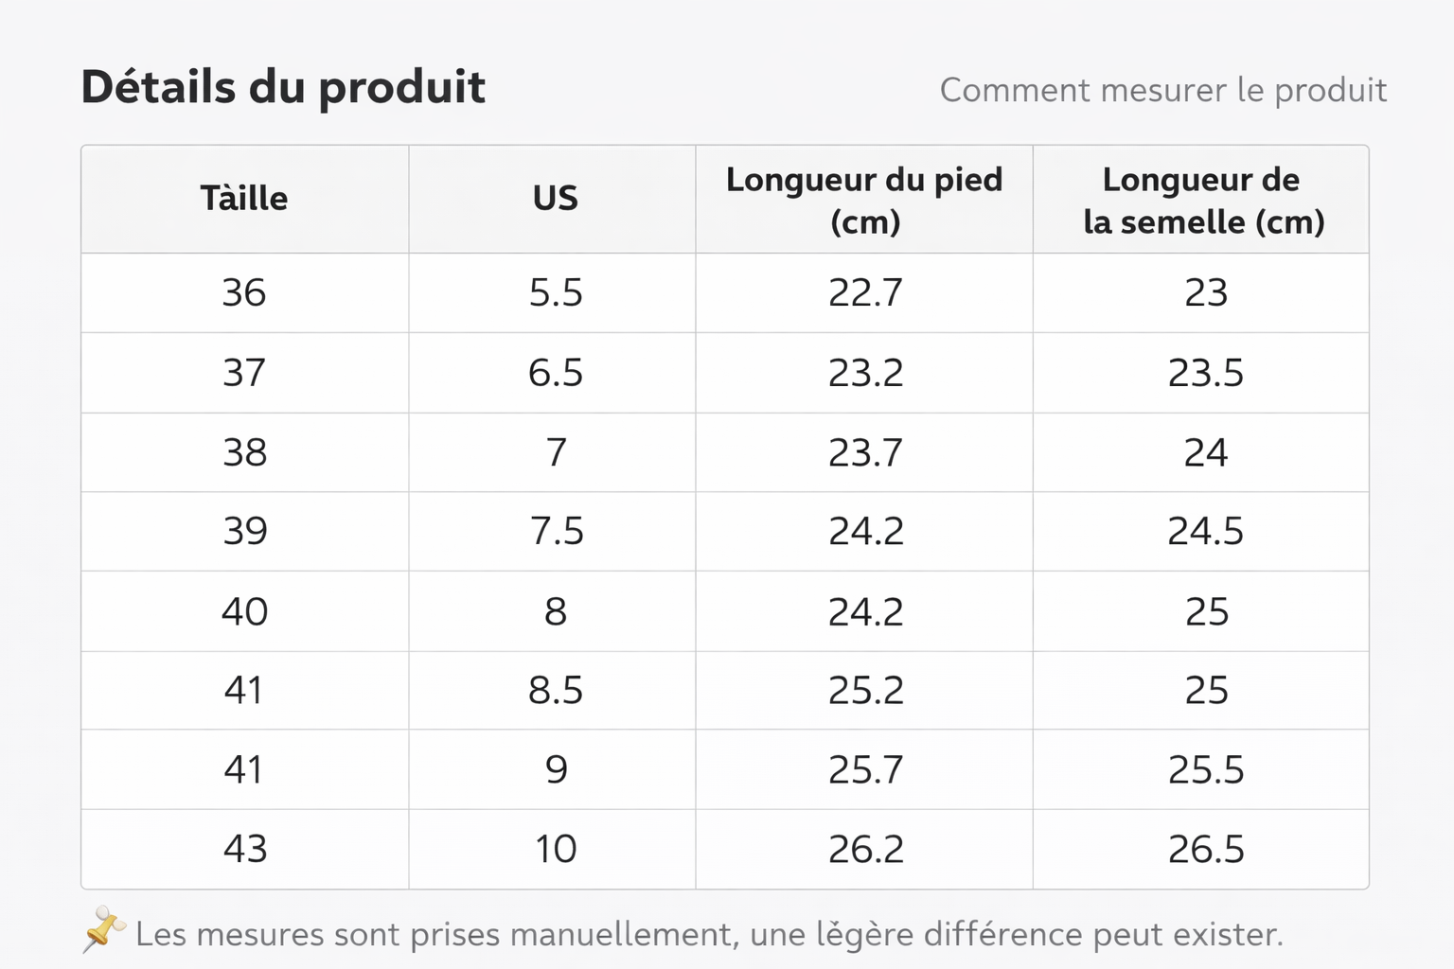
Task: Select the size 43 cell
Action: 244,849
